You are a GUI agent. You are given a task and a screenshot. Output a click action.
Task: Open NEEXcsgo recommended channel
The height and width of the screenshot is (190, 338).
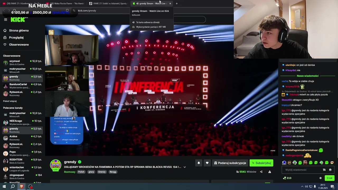click(22, 122)
